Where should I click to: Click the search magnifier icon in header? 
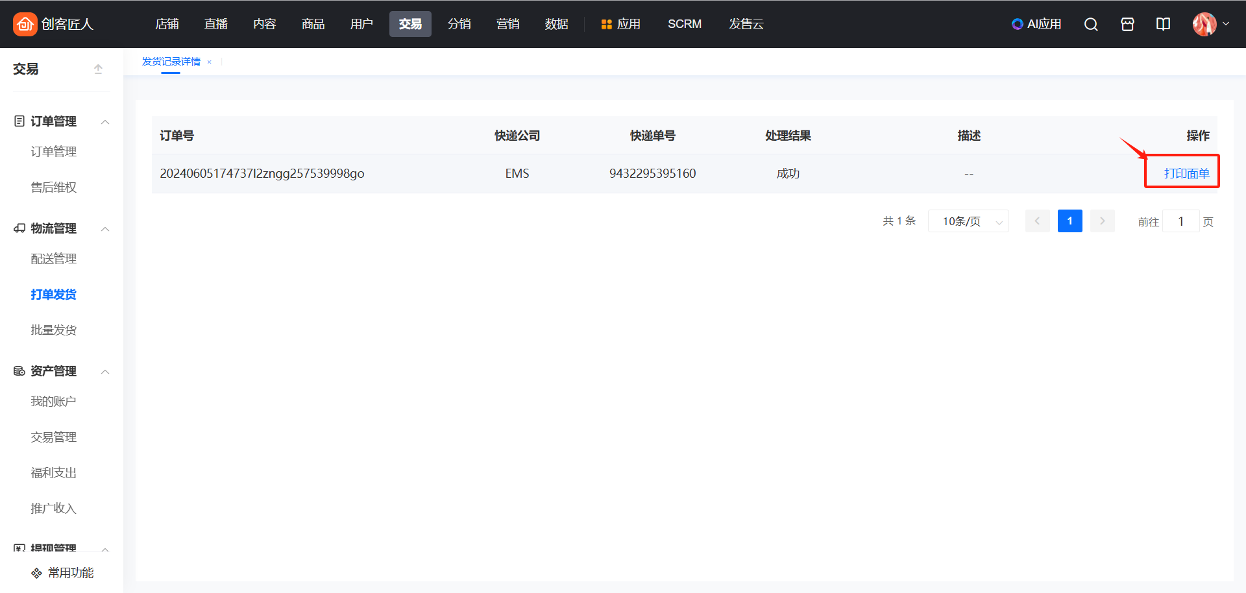coord(1091,24)
